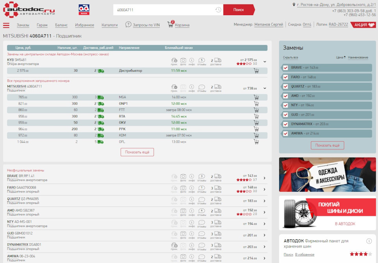Uncheck QUARTZ replacement filter
This screenshot has width=378, height=263.
(286, 86)
